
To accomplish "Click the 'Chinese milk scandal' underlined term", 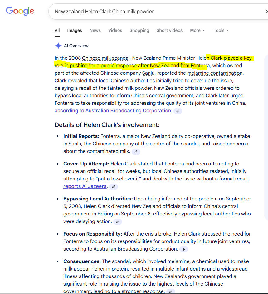I will point(106,58).
